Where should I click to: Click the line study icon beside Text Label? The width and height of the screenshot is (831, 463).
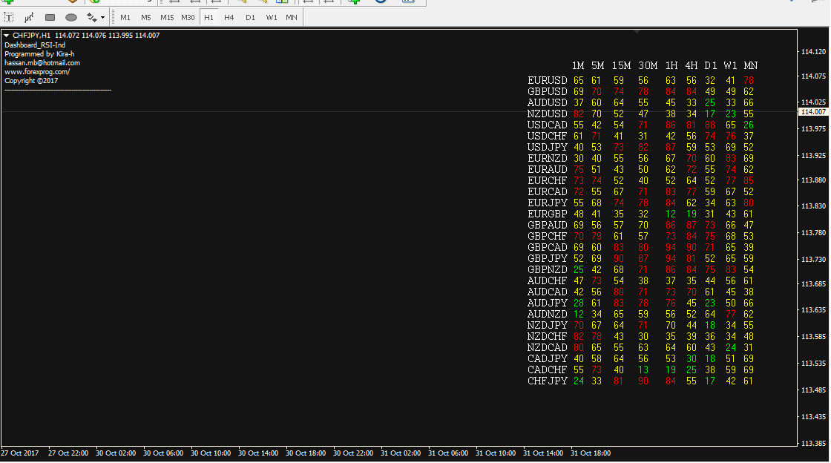pos(29,17)
